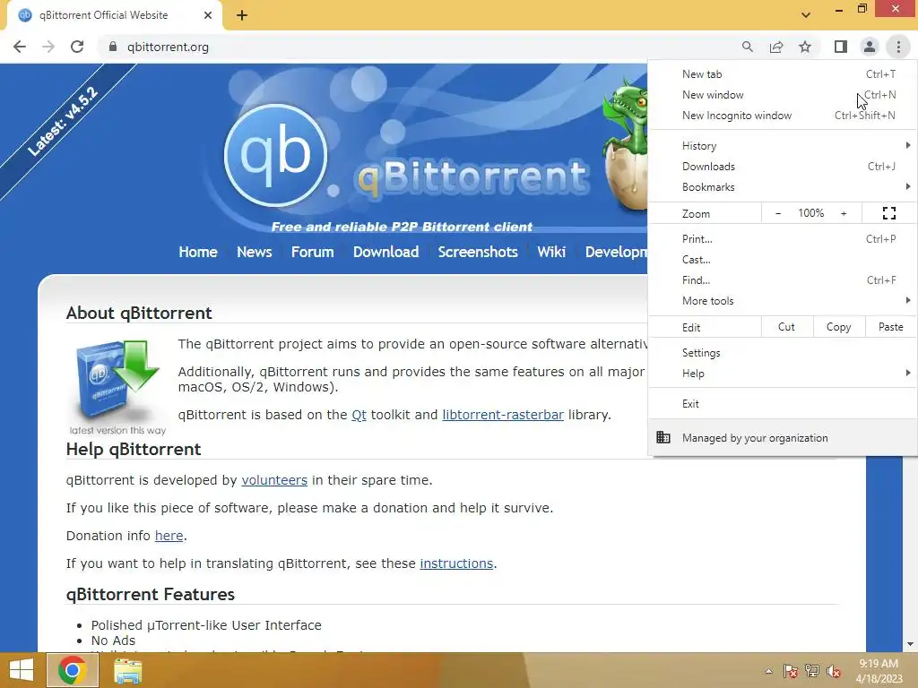Open the clock showing 9:19 AM
This screenshot has width=918, height=688.
879,671
